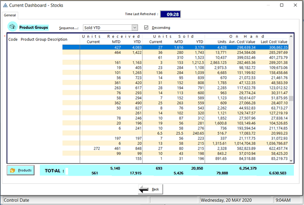Click the vertical scrollbar thumb
Viewport: 304px width, 205px height.
coord(291,98)
